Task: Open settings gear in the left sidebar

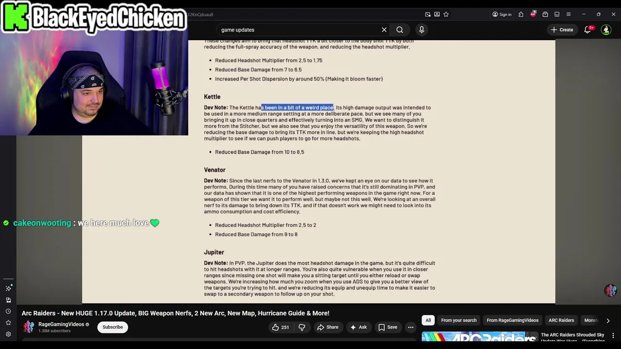Action: pos(8,334)
